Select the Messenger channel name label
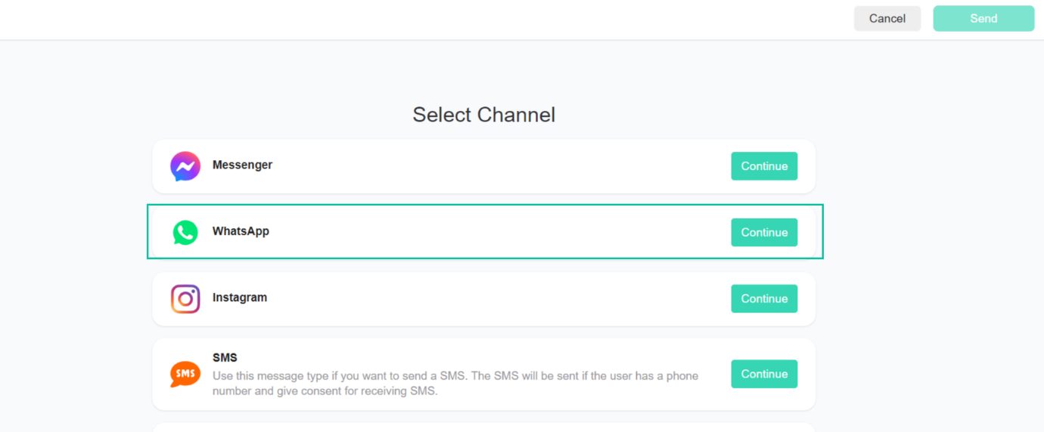 tap(242, 165)
